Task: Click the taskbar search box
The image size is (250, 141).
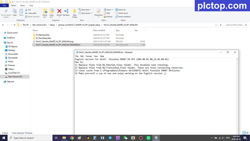Action: coord(30,138)
